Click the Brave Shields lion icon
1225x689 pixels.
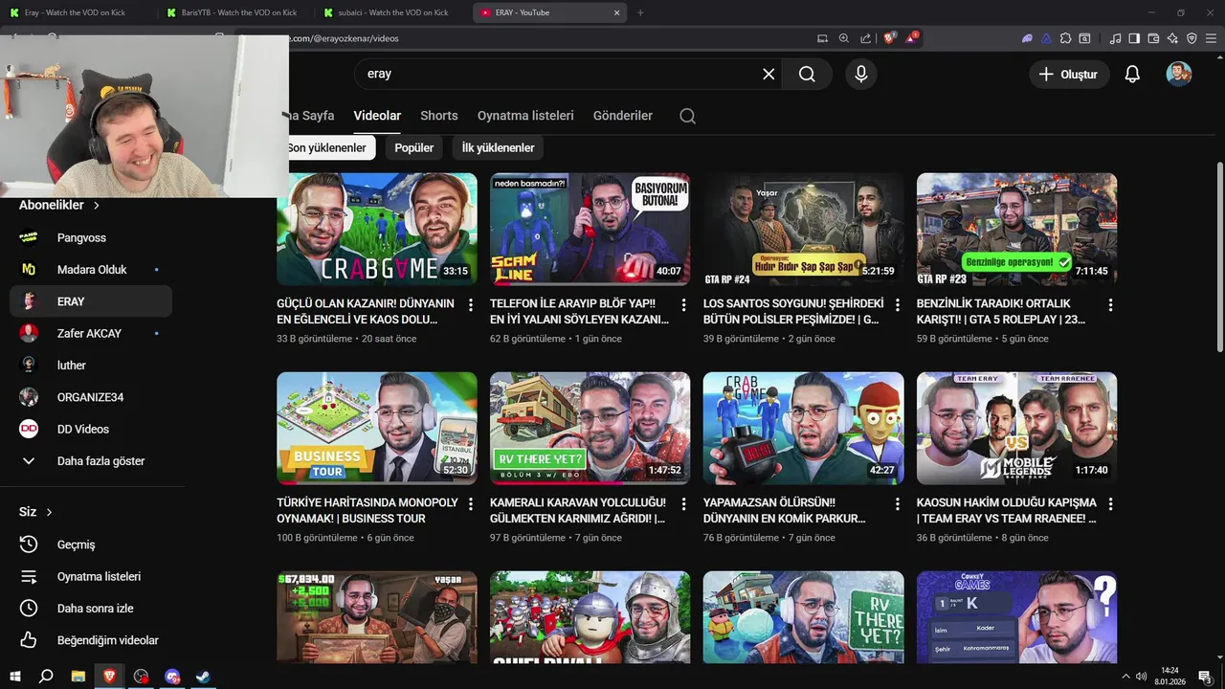click(890, 38)
